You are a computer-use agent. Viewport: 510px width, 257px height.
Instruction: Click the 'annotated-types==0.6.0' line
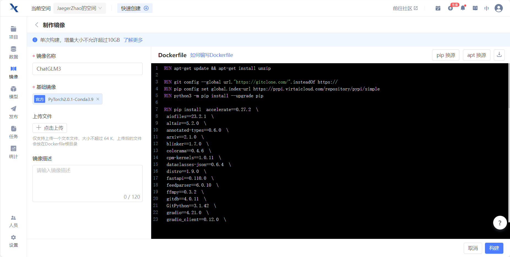197,130
